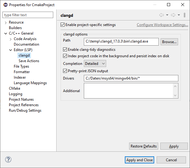Close the Properties dialog window

click(x=183, y=5)
